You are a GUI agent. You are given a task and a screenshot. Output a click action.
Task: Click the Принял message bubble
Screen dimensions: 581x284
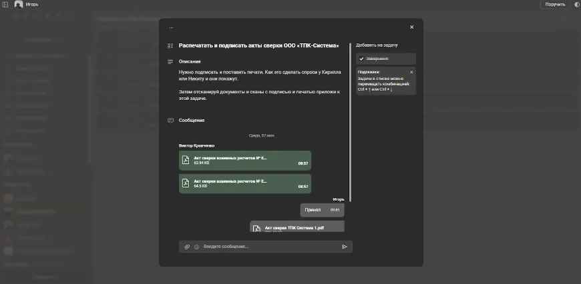pyautogui.click(x=322, y=210)
